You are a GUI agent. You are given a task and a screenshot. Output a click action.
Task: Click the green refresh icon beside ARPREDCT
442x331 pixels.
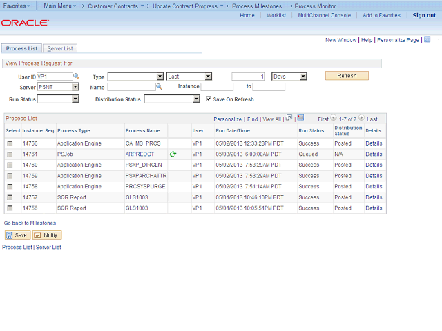pyautogui.click(x=173, y=154)
